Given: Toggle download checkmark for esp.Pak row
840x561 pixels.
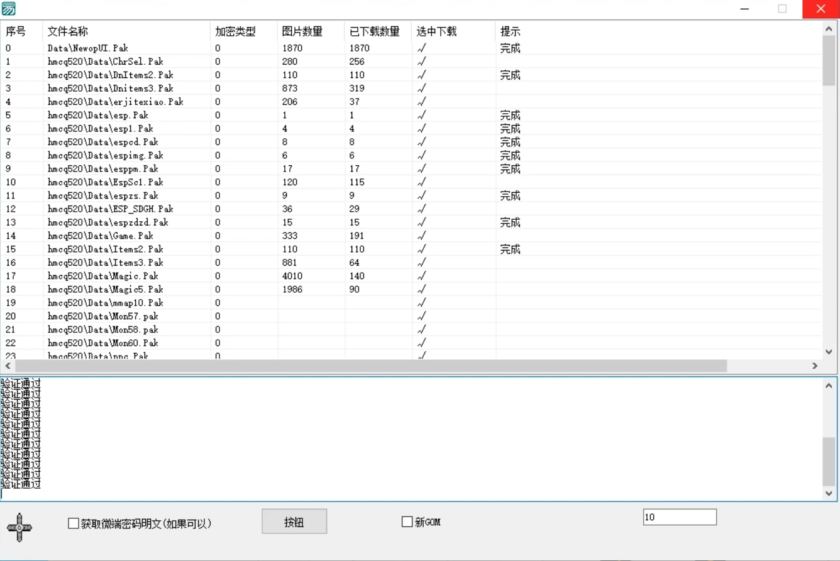Looking at the screenshot, I should 422,115.
